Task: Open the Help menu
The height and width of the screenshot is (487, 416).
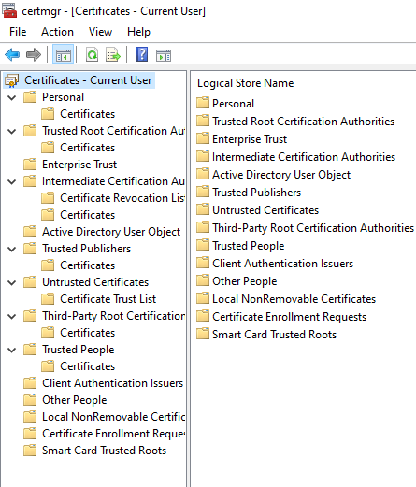Action: click(138, 32)
